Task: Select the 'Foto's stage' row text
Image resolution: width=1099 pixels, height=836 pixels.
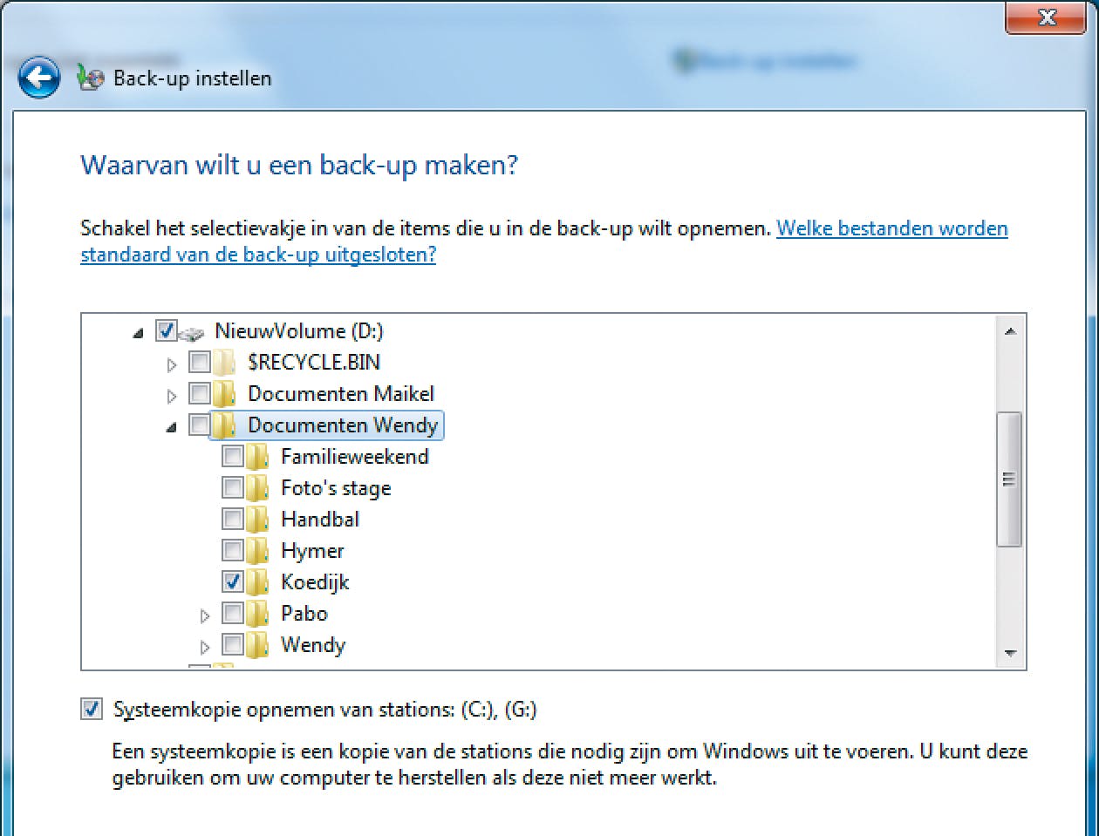Action: coord(336,488)
